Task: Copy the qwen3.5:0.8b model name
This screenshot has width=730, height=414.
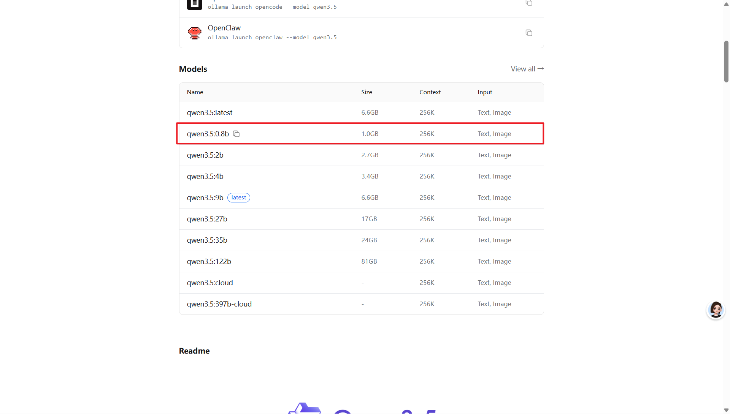Action: click(x=236, y=134)
